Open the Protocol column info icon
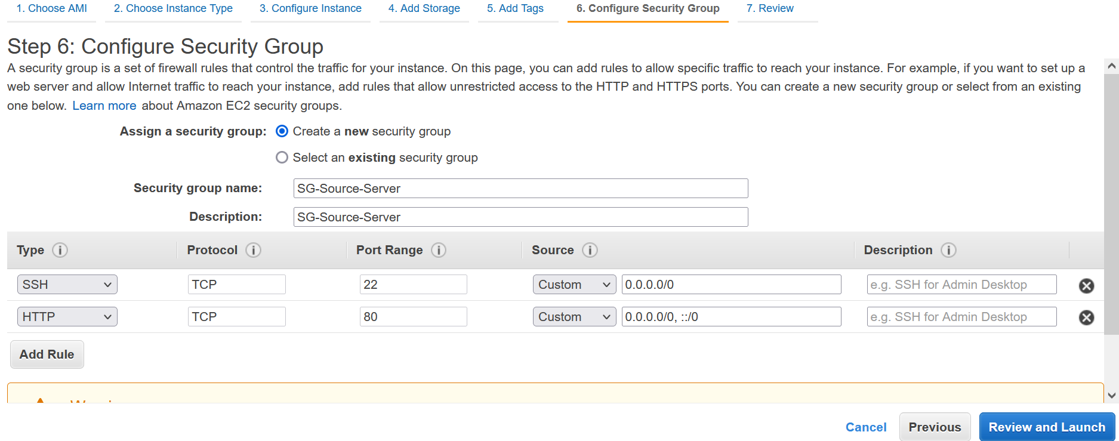This screenshot has width=1119, height=441. [x=253, y=250]
